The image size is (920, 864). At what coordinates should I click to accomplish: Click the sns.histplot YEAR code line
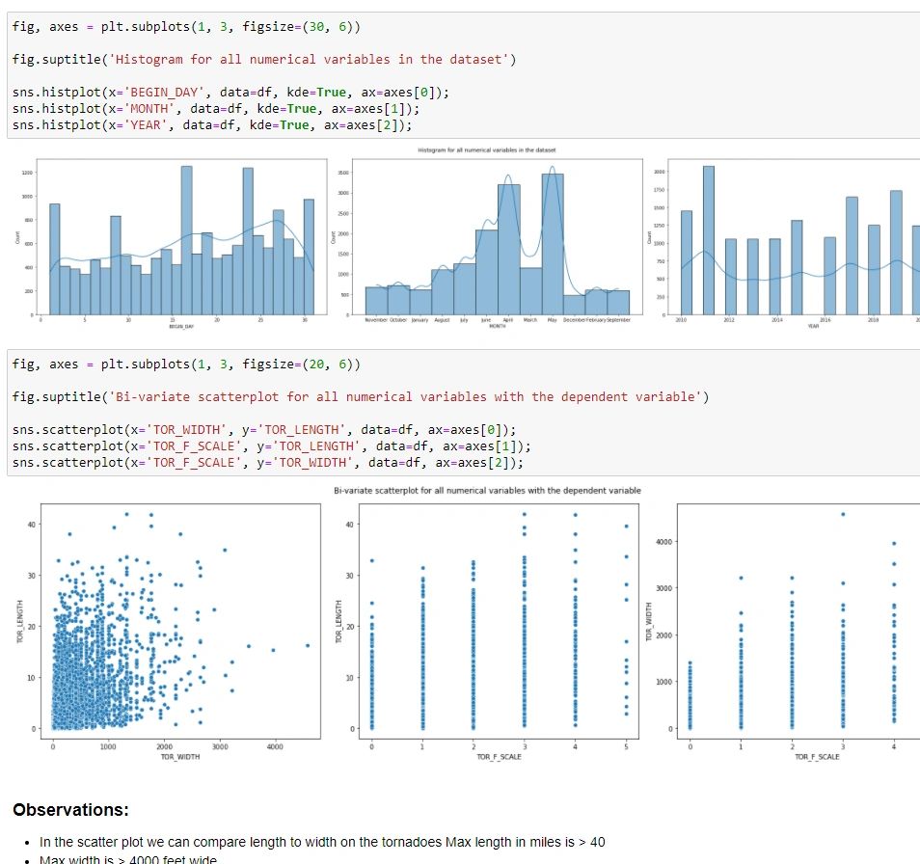pos(212,125)
